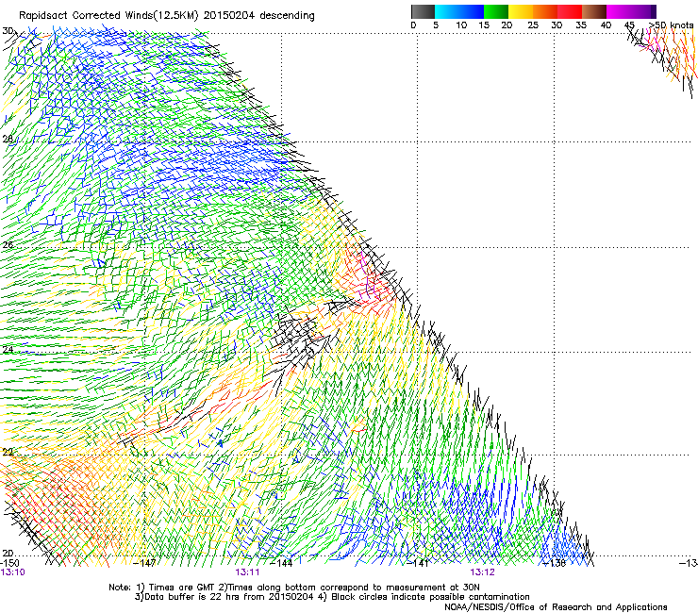This screenshot has height=613, width=698.
Task: Click the longitude label -144
Action: 281,563
